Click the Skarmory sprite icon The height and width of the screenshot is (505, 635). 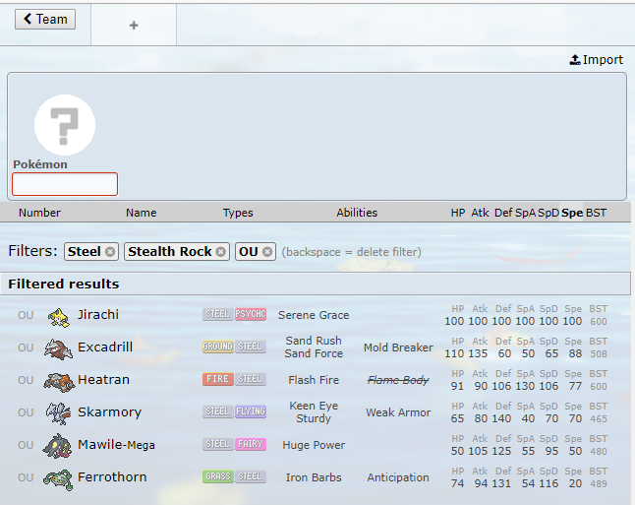pyautogui.click(x=58, y=413)
